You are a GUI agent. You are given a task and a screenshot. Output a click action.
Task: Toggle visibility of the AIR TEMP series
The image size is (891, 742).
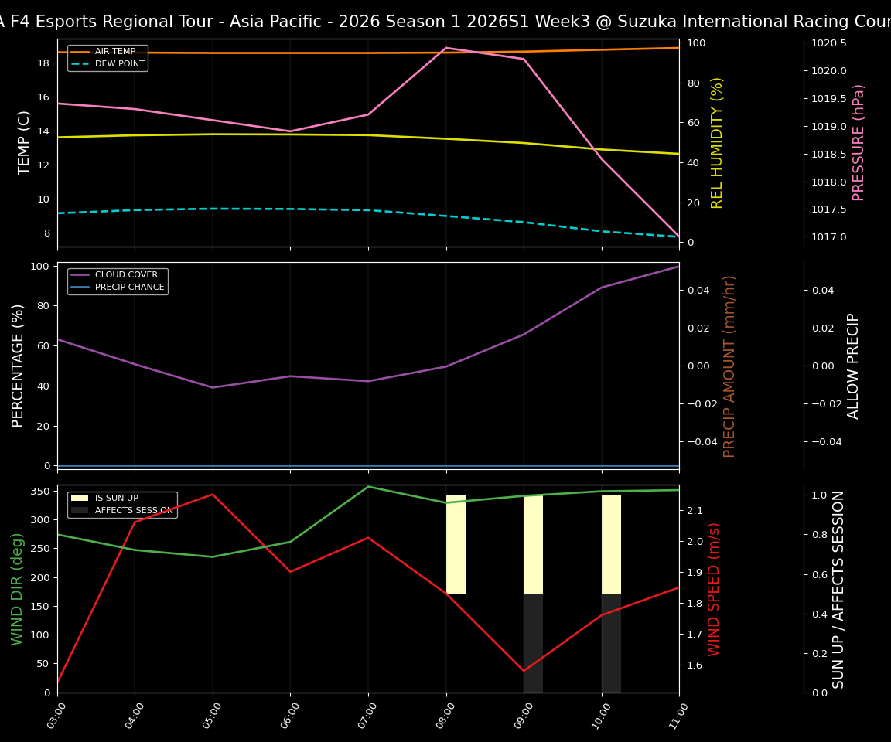[x=107, y=51]
